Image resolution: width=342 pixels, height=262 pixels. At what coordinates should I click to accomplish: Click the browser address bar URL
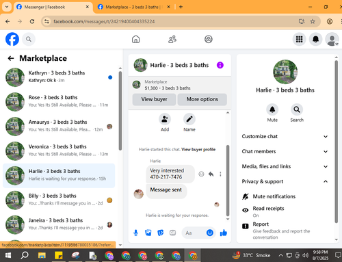click(104, 21)
